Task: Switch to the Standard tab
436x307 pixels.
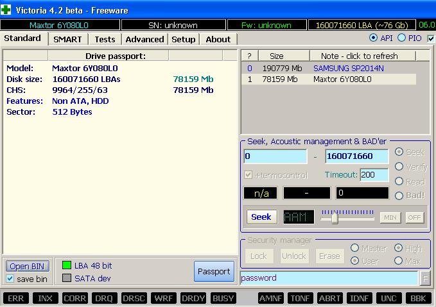Action: 22,38
